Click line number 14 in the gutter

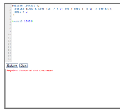coord(9,47)
